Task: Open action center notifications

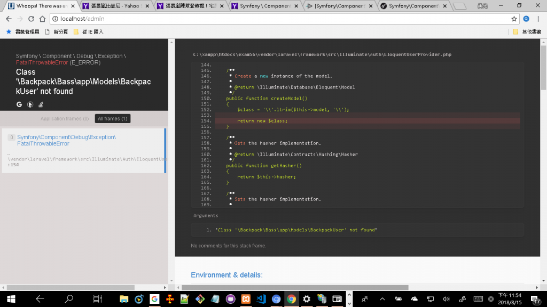Action: pyautogui.click(x=535, y=299)
